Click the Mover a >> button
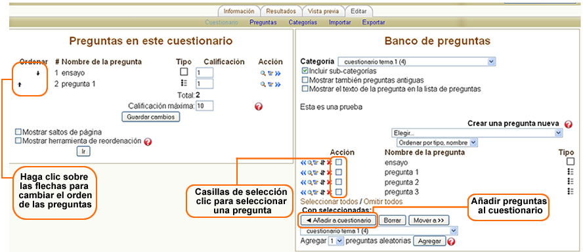 (x=429, y=220)
